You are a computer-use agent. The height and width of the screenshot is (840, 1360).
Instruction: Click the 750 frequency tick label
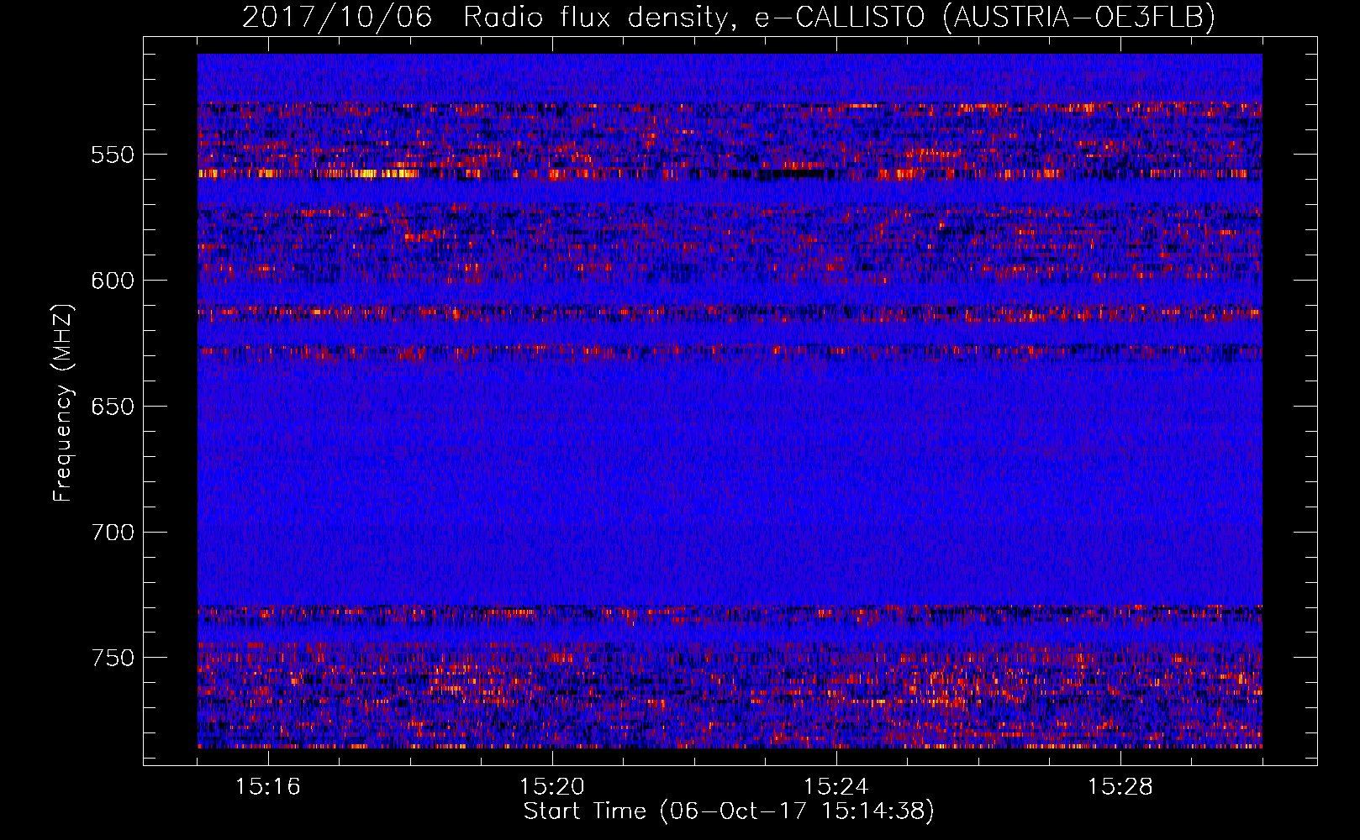point(113,658)
